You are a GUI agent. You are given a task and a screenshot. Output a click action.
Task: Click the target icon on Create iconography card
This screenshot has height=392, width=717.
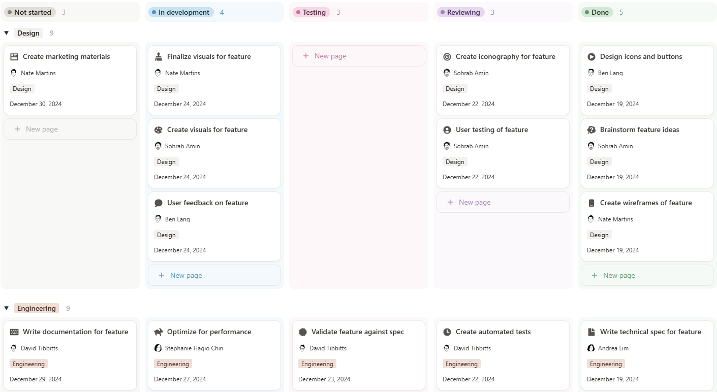click(447, 57)
